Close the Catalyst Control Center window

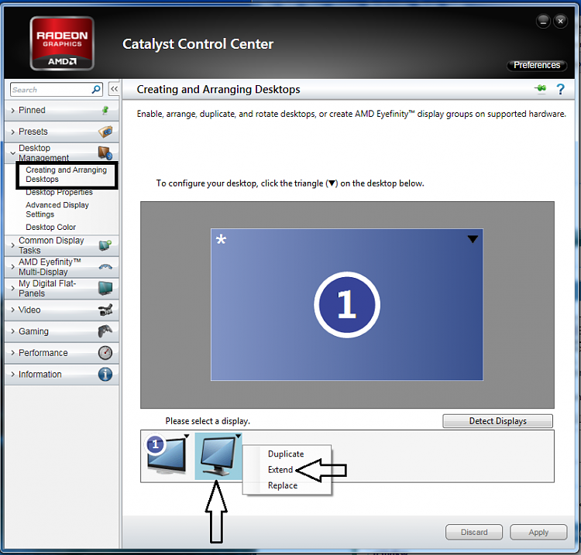point(561,22)
